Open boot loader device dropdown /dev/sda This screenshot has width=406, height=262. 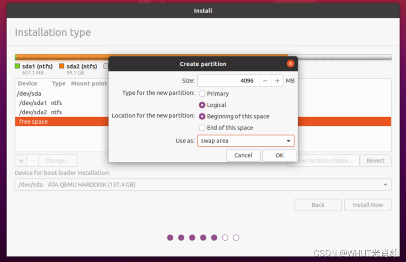(203, 185)
